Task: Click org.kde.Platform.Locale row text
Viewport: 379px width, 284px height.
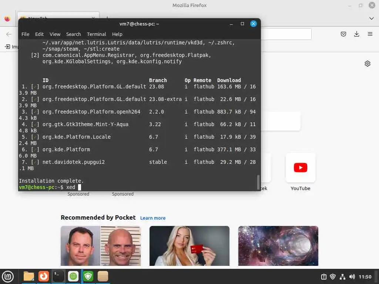Action: (x=77, y=137)
